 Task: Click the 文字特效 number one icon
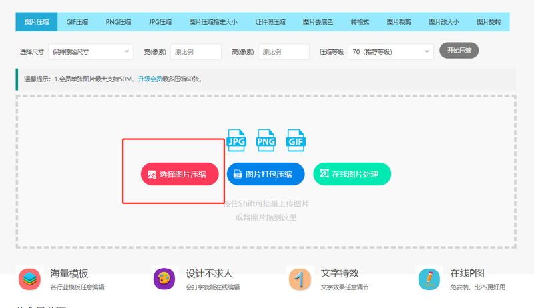pos(300,279)
